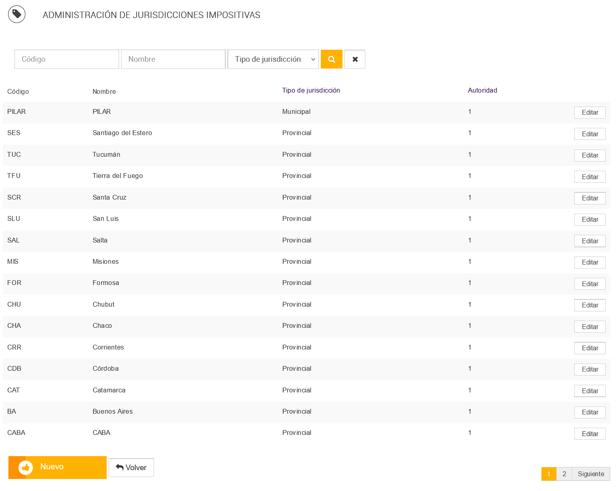The width and height of the screenshot is (616, 491).
Task: Create a new jurisdiction with Nuevo
Action: [57, 467]
